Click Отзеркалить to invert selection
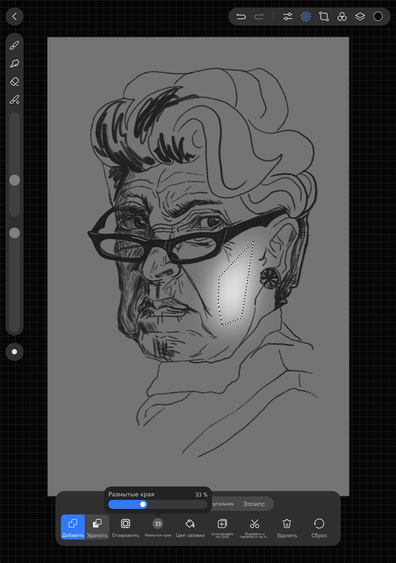Viewport: 396px width, 563px height. (x=125, y=527)
